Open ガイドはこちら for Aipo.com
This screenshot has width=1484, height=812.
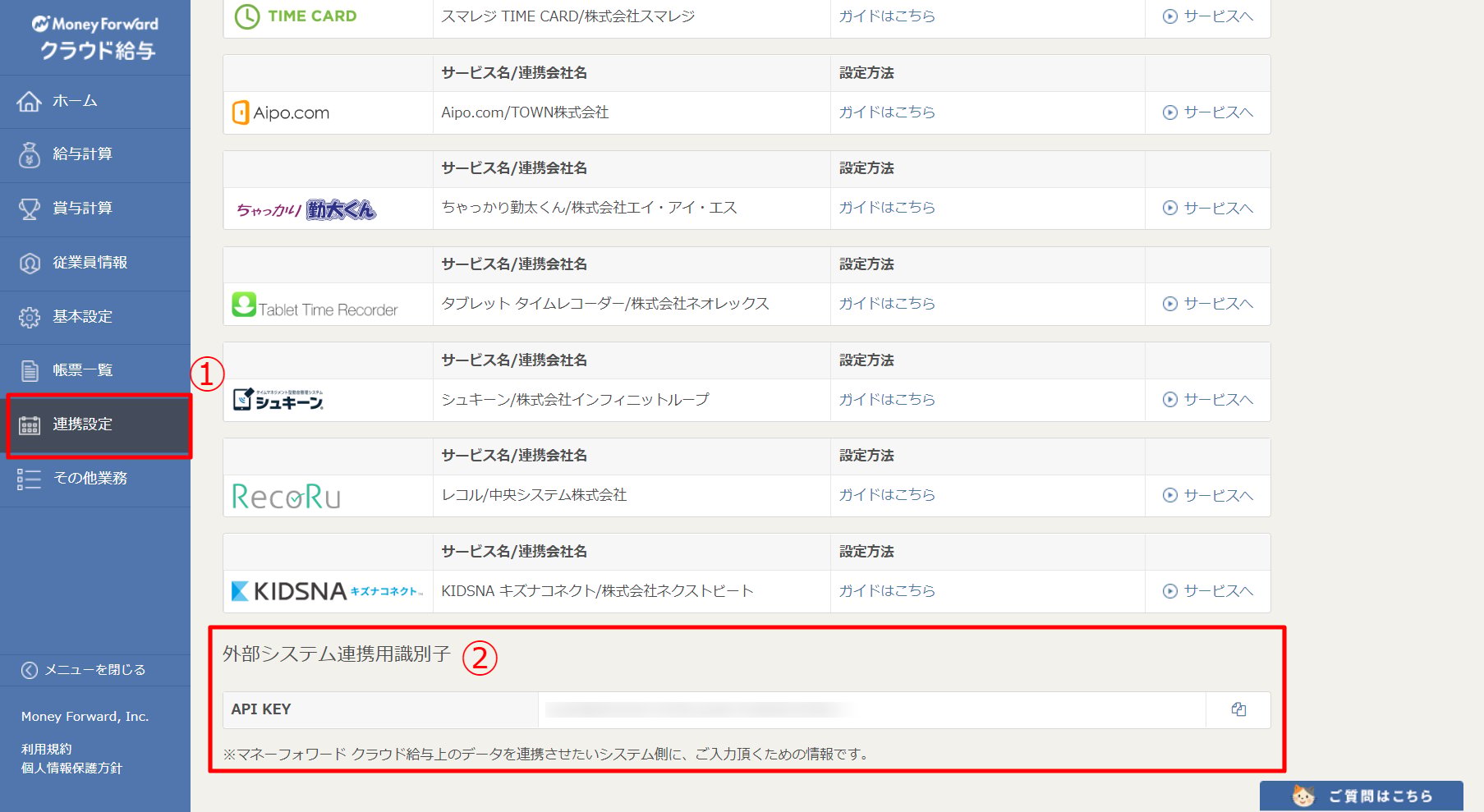886,112
